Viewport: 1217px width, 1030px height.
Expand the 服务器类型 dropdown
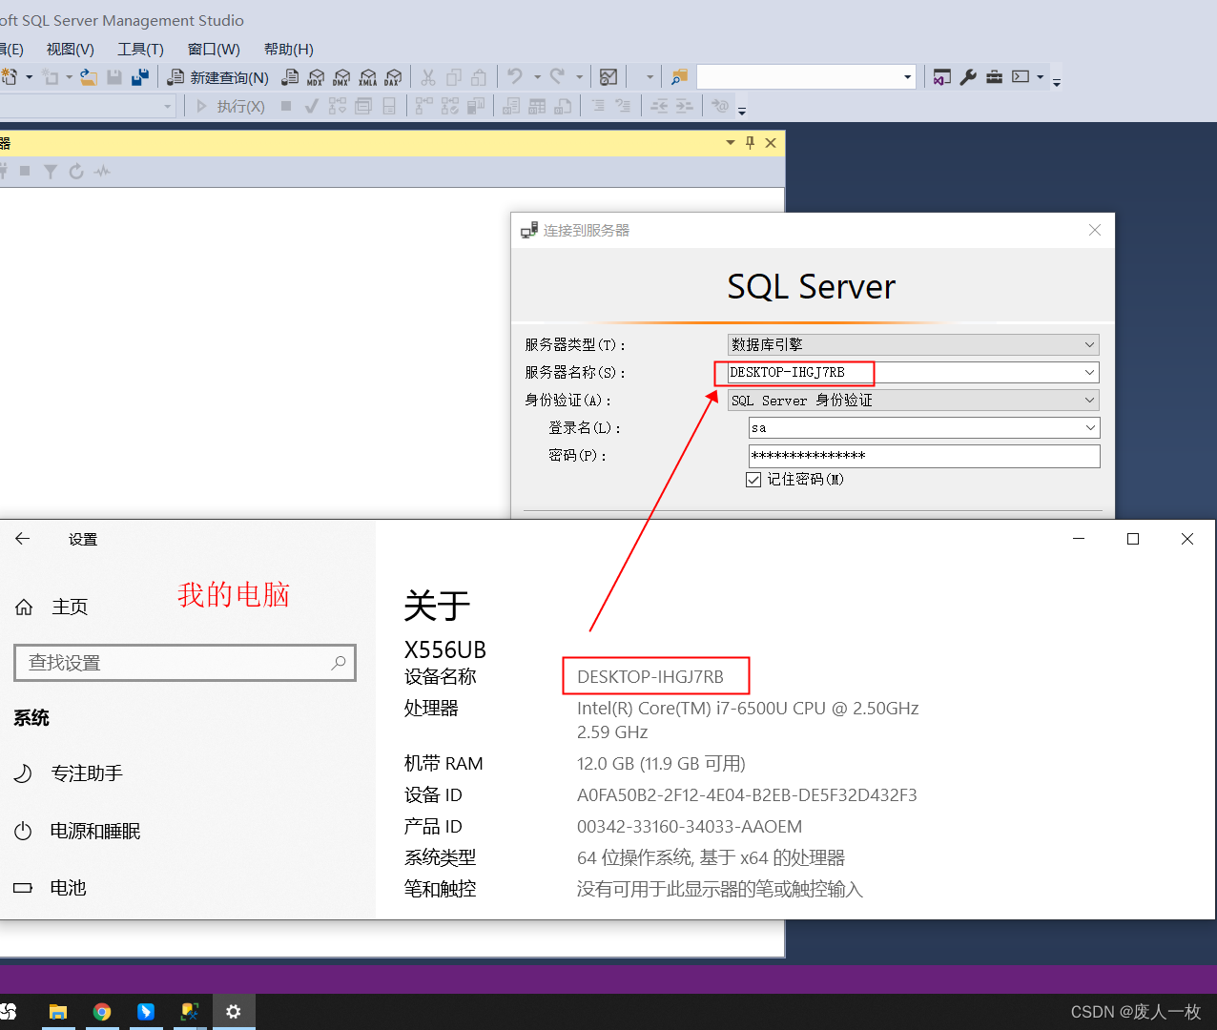pos(1089,344)
